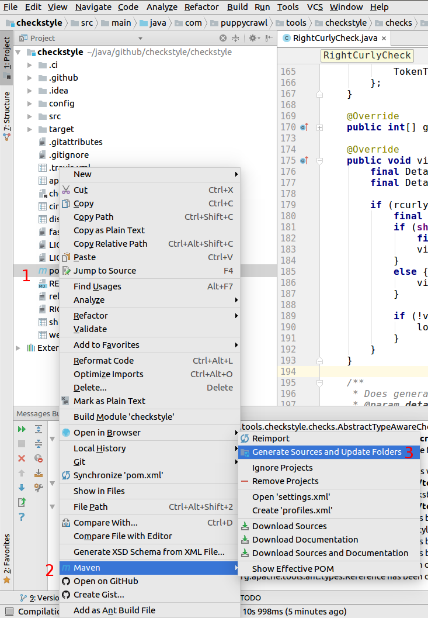Click Download Sources and Documentation
428x618 pixels.
[330, 553]
